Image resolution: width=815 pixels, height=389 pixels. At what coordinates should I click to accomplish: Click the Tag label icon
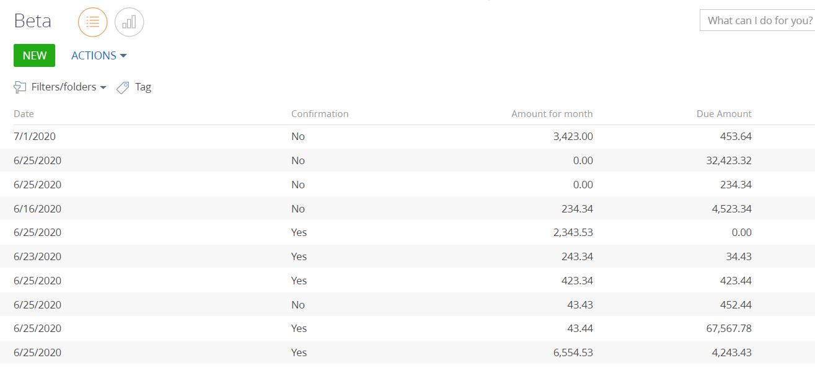123,87
